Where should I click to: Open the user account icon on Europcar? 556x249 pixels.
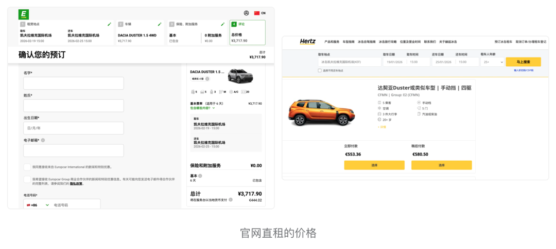tap(247, 13)
